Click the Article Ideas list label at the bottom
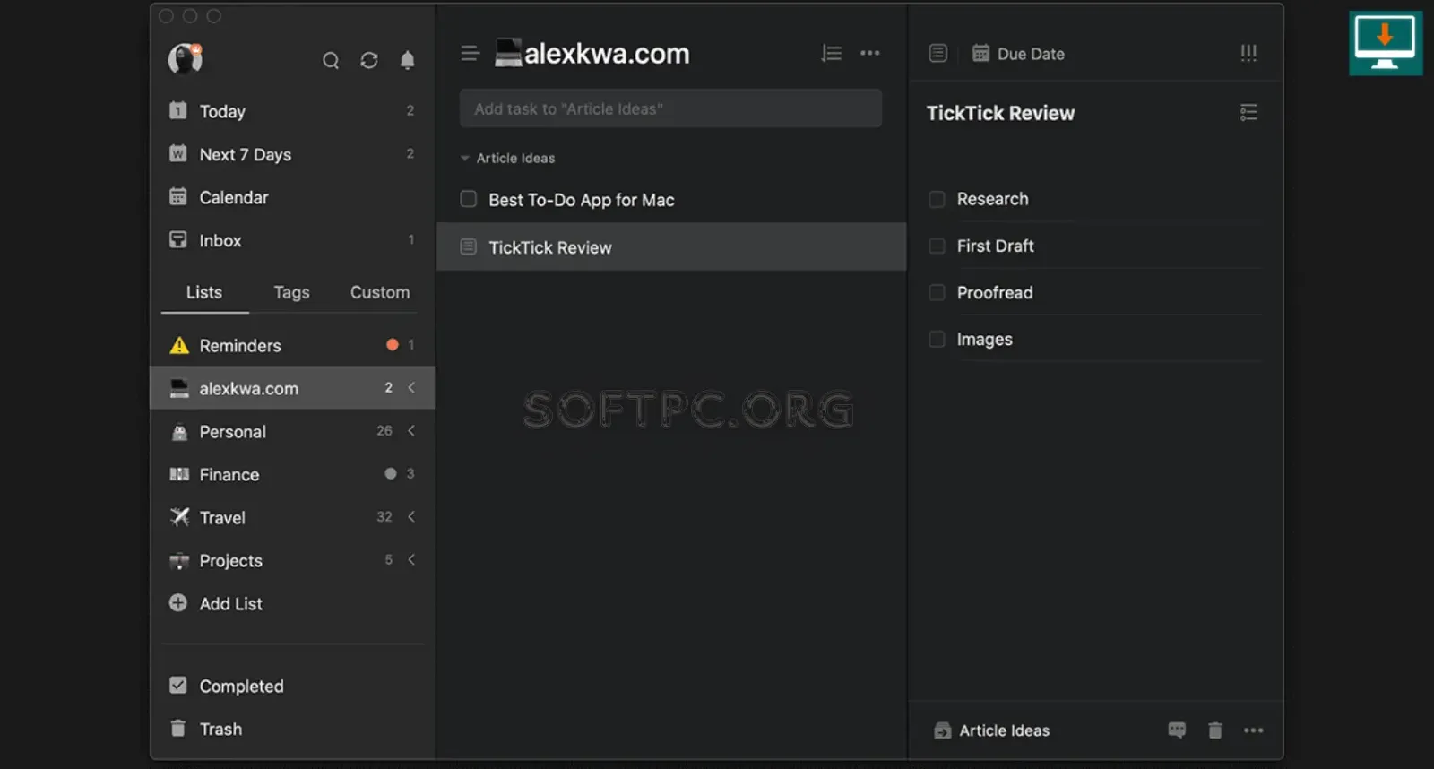 click(x=1005, y=730)
